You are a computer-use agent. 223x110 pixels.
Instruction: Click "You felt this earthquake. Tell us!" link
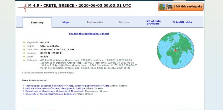[x=89, y=34]
